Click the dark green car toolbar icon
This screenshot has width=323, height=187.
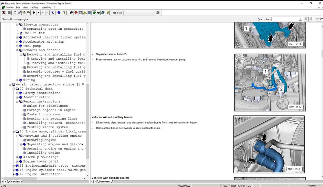click(x=99, y=13)
